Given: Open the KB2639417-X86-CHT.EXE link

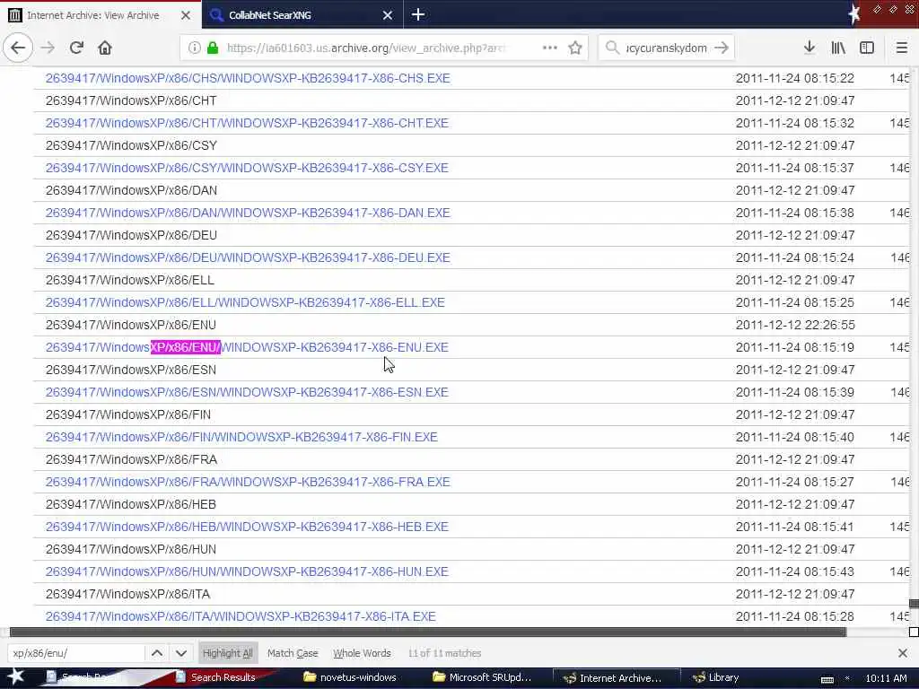Looking at the screenshot, I should (x=247, y=123).
